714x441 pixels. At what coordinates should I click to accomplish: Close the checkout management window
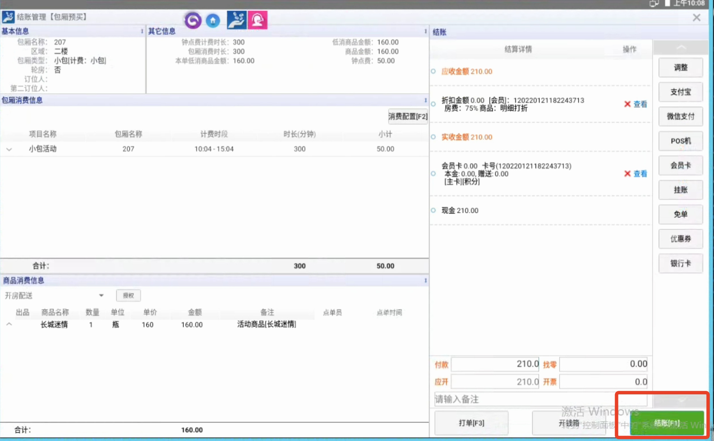(x=696, y=18)
